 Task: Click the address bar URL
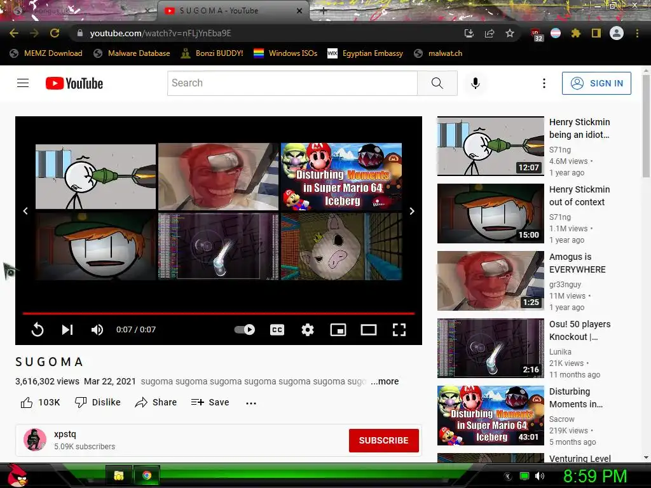[x=160, y=33]
